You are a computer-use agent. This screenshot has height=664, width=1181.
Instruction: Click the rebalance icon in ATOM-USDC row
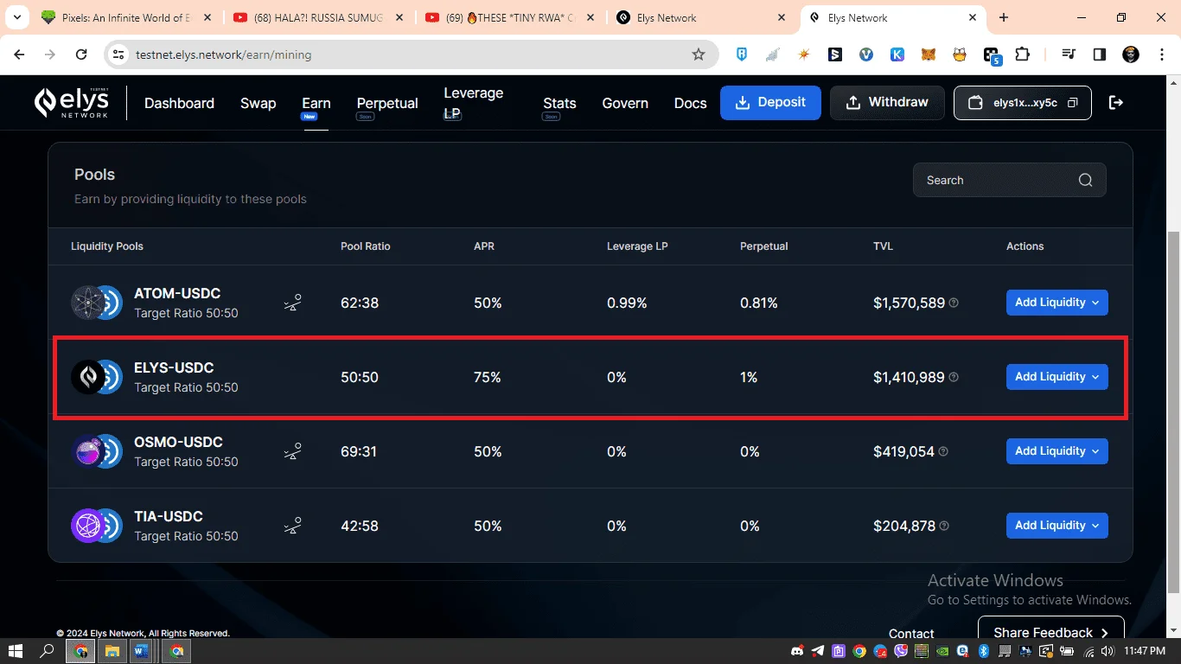click(x=292, y=303)
